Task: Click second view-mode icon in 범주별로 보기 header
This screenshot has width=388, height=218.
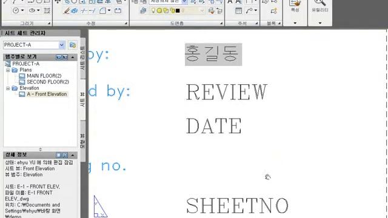Action: point(65,57)
